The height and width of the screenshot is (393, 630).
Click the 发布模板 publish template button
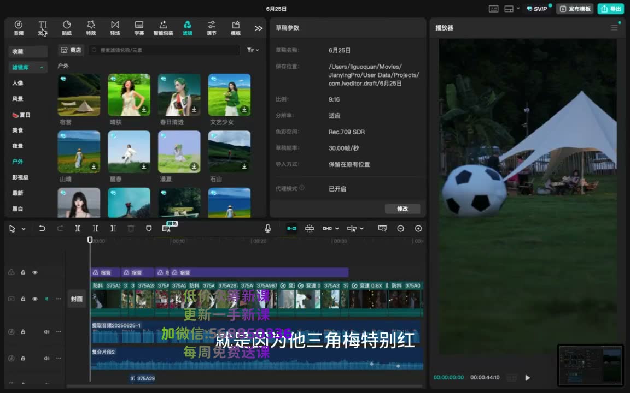575,9
